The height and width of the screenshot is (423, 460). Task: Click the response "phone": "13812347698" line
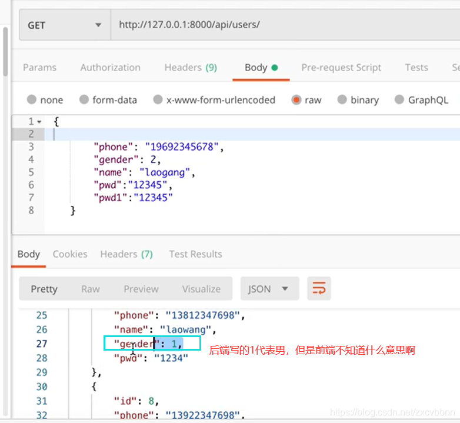point(179,315)
